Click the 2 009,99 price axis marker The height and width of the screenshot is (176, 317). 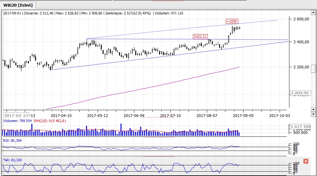click(x=300, y=93)
